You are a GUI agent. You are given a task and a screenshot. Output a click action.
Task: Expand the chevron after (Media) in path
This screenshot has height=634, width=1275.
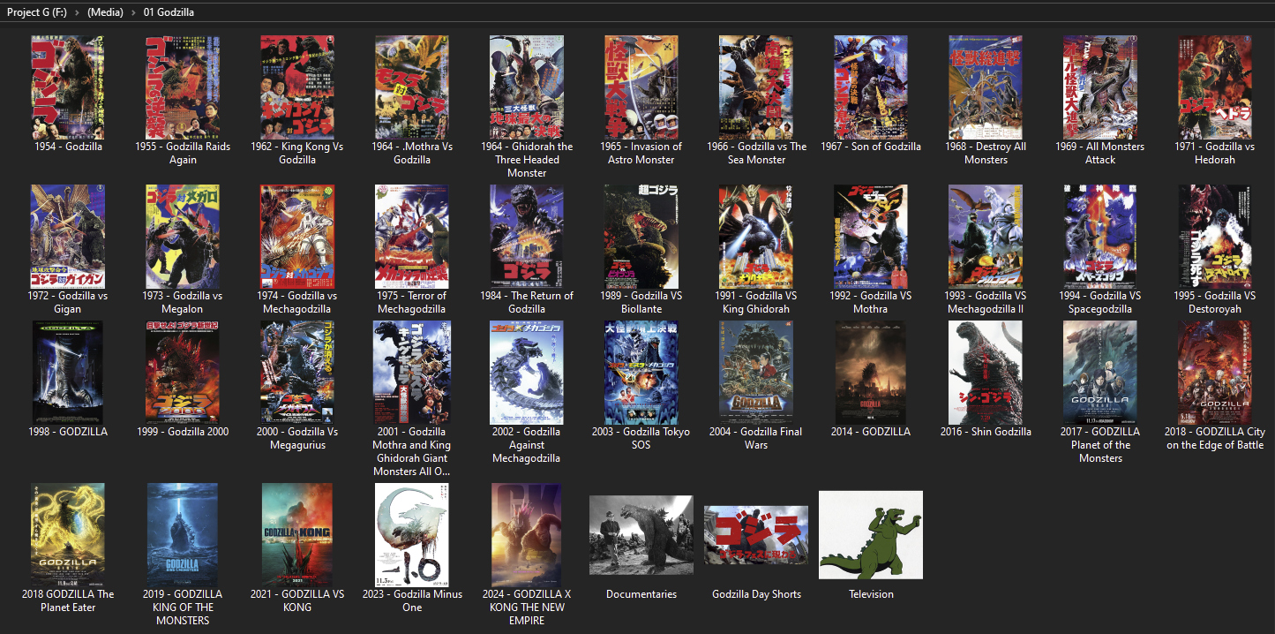coord(133,12)
